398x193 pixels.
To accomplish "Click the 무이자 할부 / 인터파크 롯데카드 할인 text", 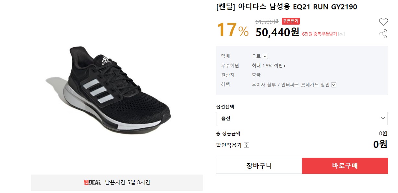I will (x=290, y=85).
